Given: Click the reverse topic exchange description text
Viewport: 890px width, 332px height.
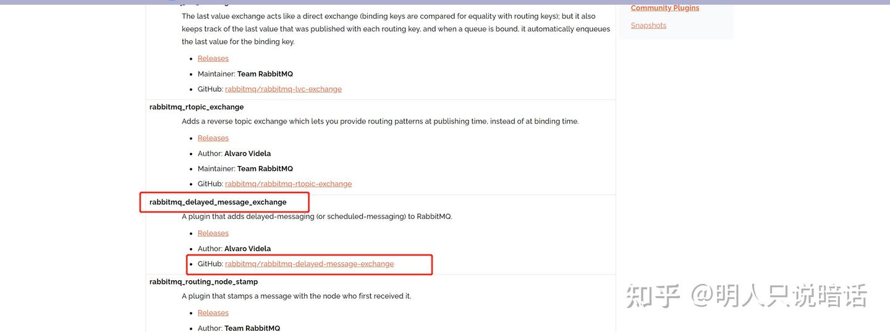Looking at the screenshot, I should 379,122.
